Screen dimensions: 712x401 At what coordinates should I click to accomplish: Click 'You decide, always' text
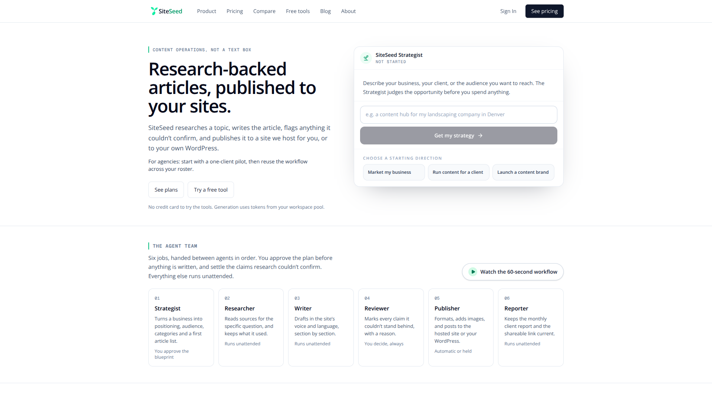pyautogui.click(x=384, y=344)
